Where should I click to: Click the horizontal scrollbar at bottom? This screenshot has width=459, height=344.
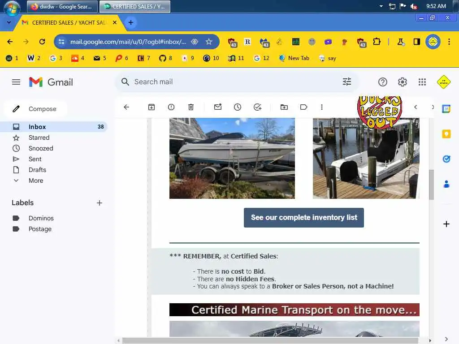point(270,340)
